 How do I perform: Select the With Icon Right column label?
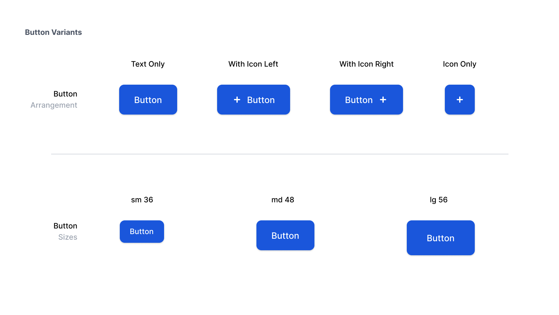367,64
